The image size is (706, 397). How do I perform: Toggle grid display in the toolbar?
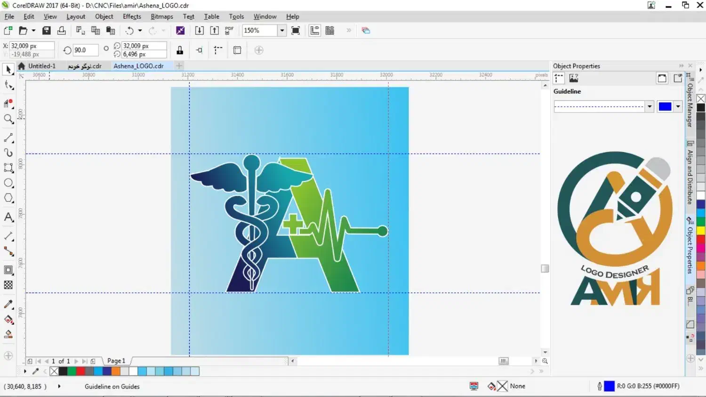[x=330, y=31]
